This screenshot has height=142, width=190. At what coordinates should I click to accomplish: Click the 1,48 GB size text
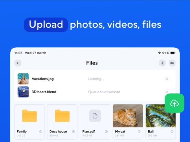pos(21,135)
